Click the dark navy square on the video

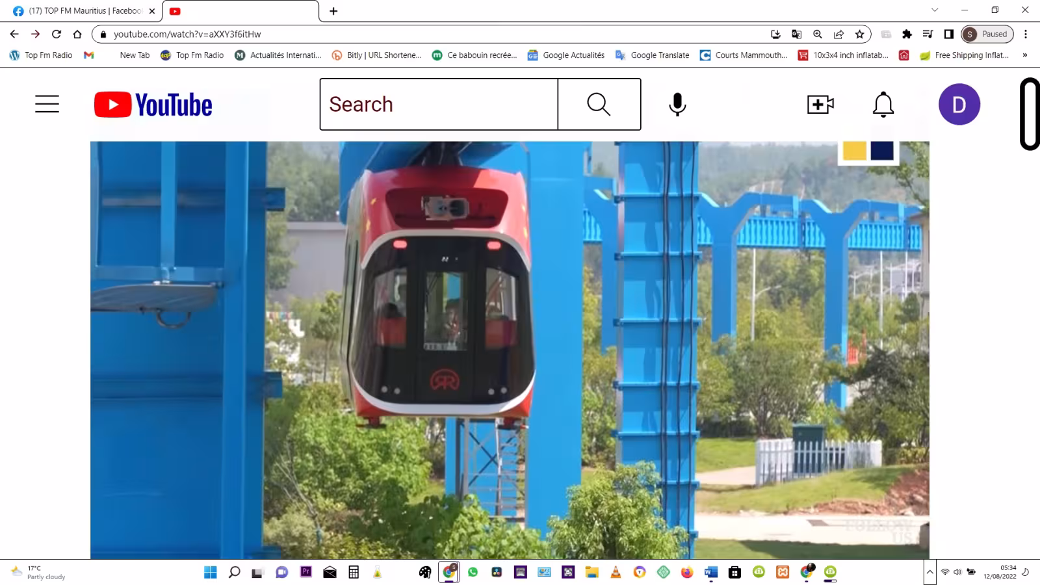coord(882,150)
